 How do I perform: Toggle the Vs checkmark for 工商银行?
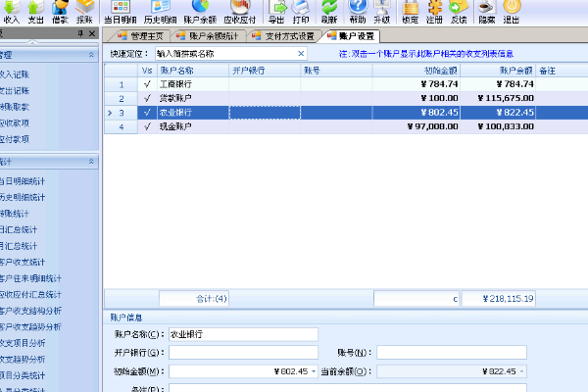point(147,84)
